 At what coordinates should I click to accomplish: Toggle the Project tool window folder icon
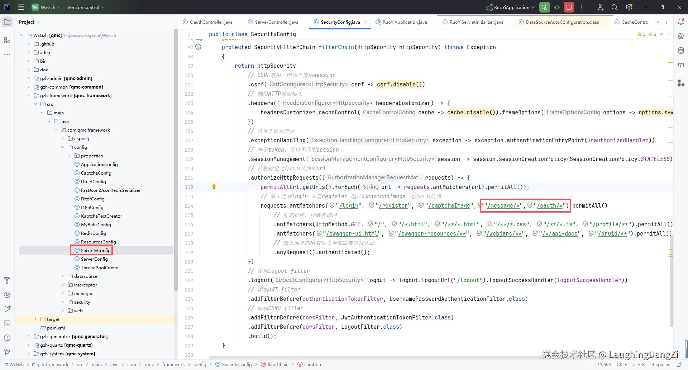(x=7, y=22)
